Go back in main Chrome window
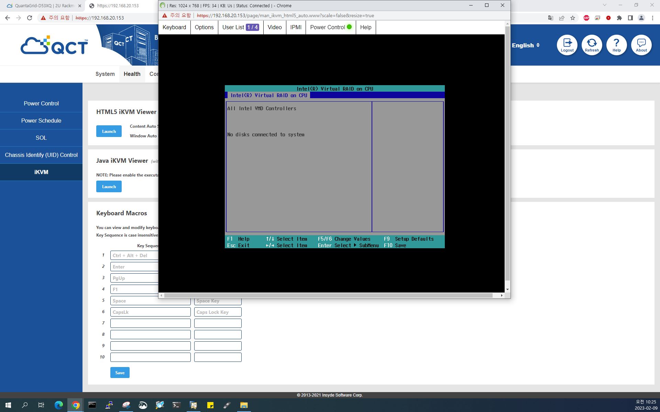Viewport: 660px width, 412px height. (8, 18)
